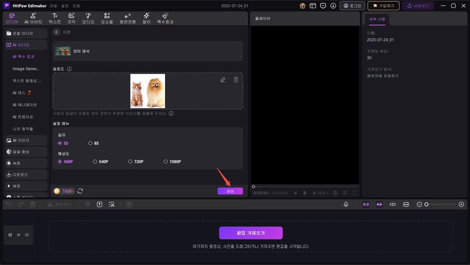Click the info icon after face-image hint
Image resolution: width=470 pixels, height=265 pixels.
click(x=171, y=113)
